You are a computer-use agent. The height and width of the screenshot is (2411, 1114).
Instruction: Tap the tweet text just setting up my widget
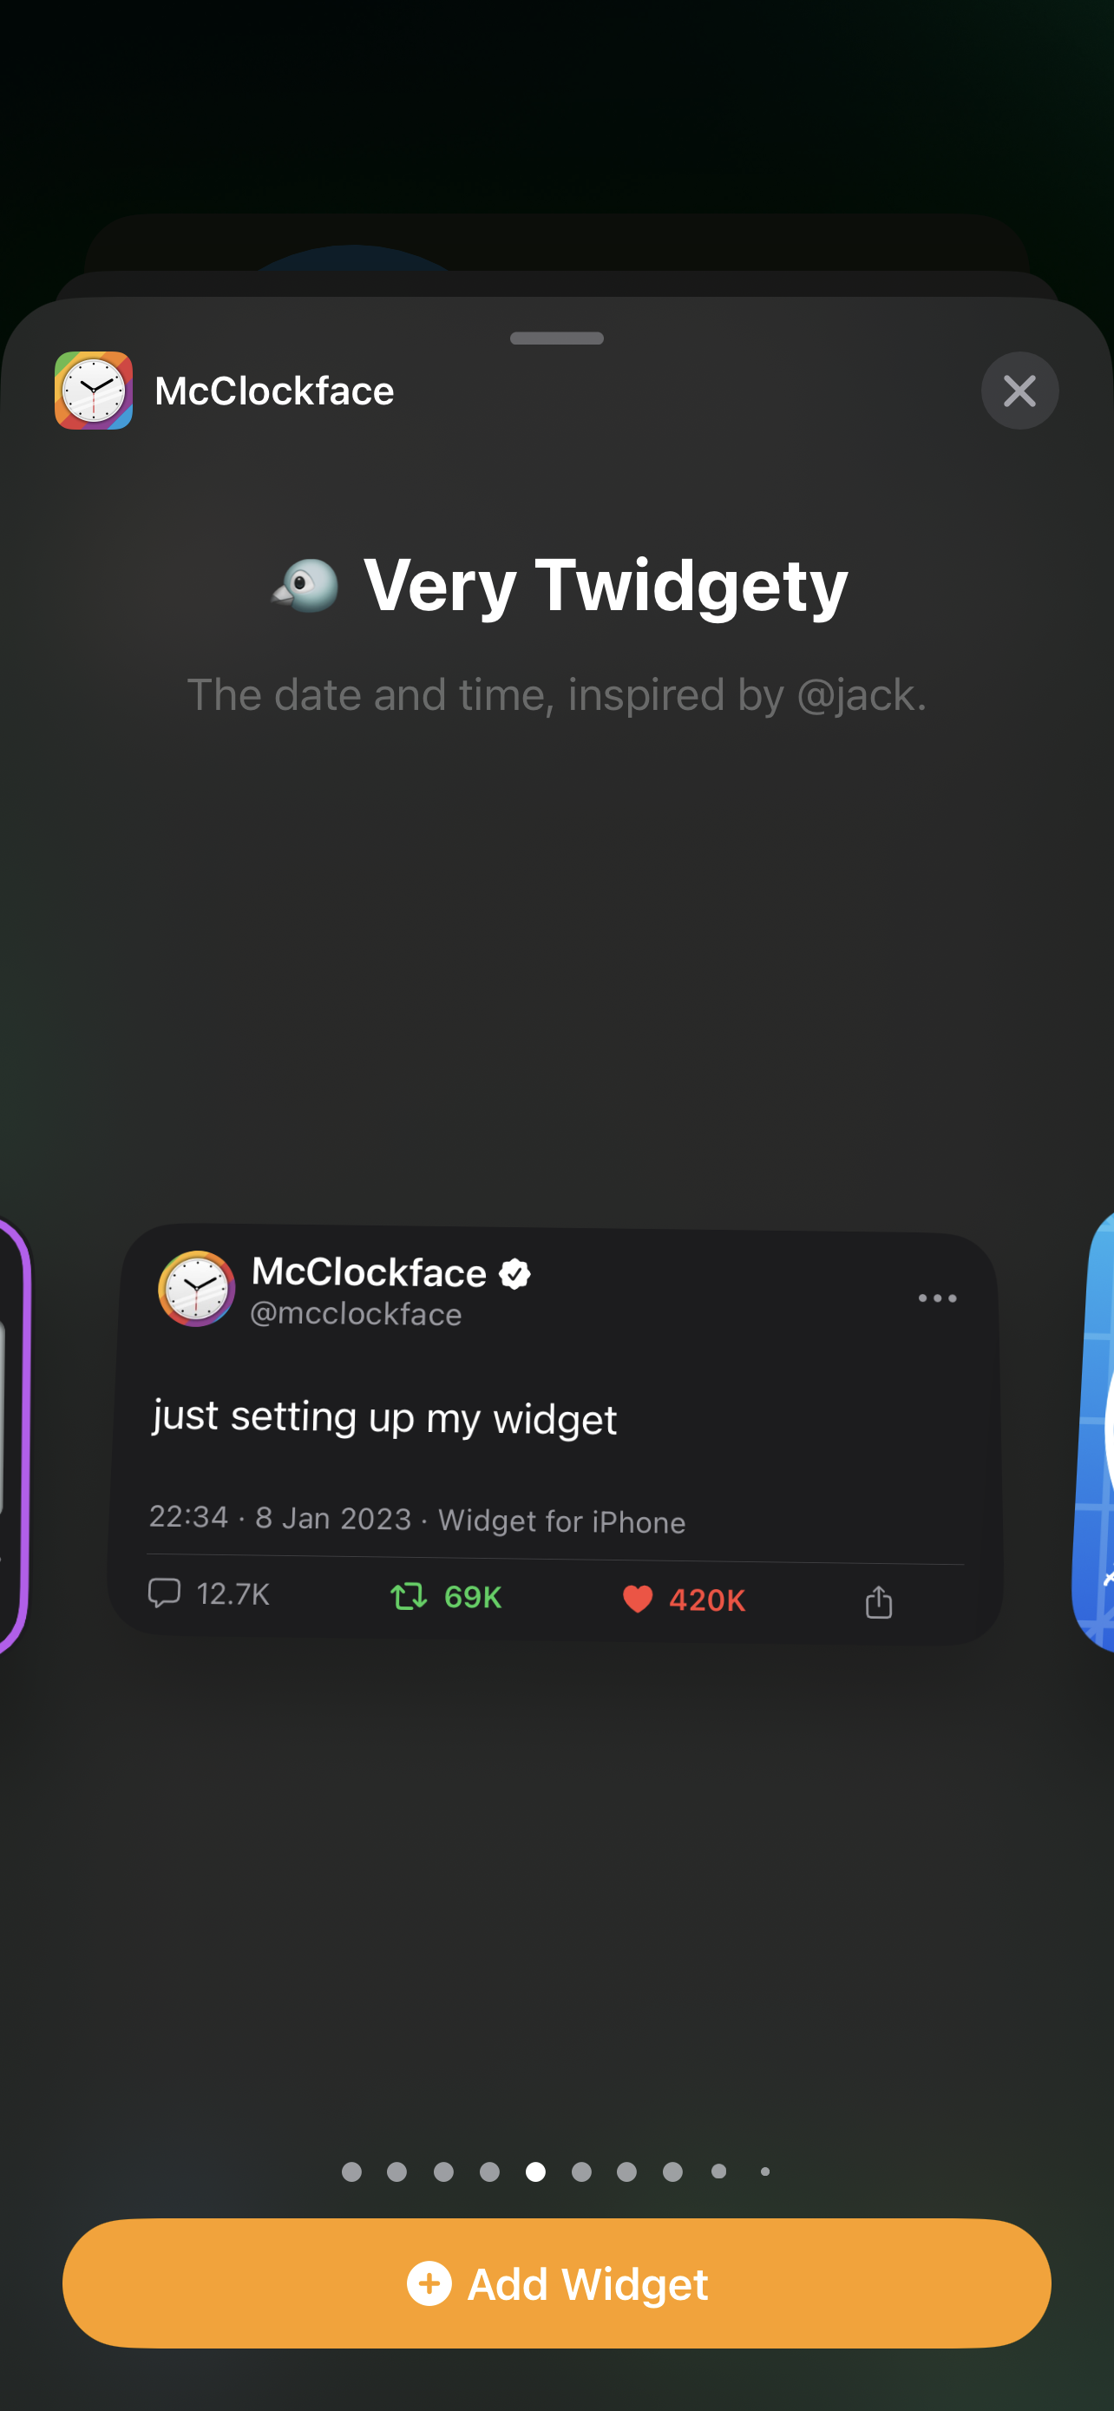coord(384,1417)
